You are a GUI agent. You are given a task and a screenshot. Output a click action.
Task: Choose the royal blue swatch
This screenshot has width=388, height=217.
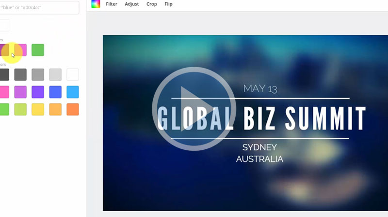[x=55, y=92]
